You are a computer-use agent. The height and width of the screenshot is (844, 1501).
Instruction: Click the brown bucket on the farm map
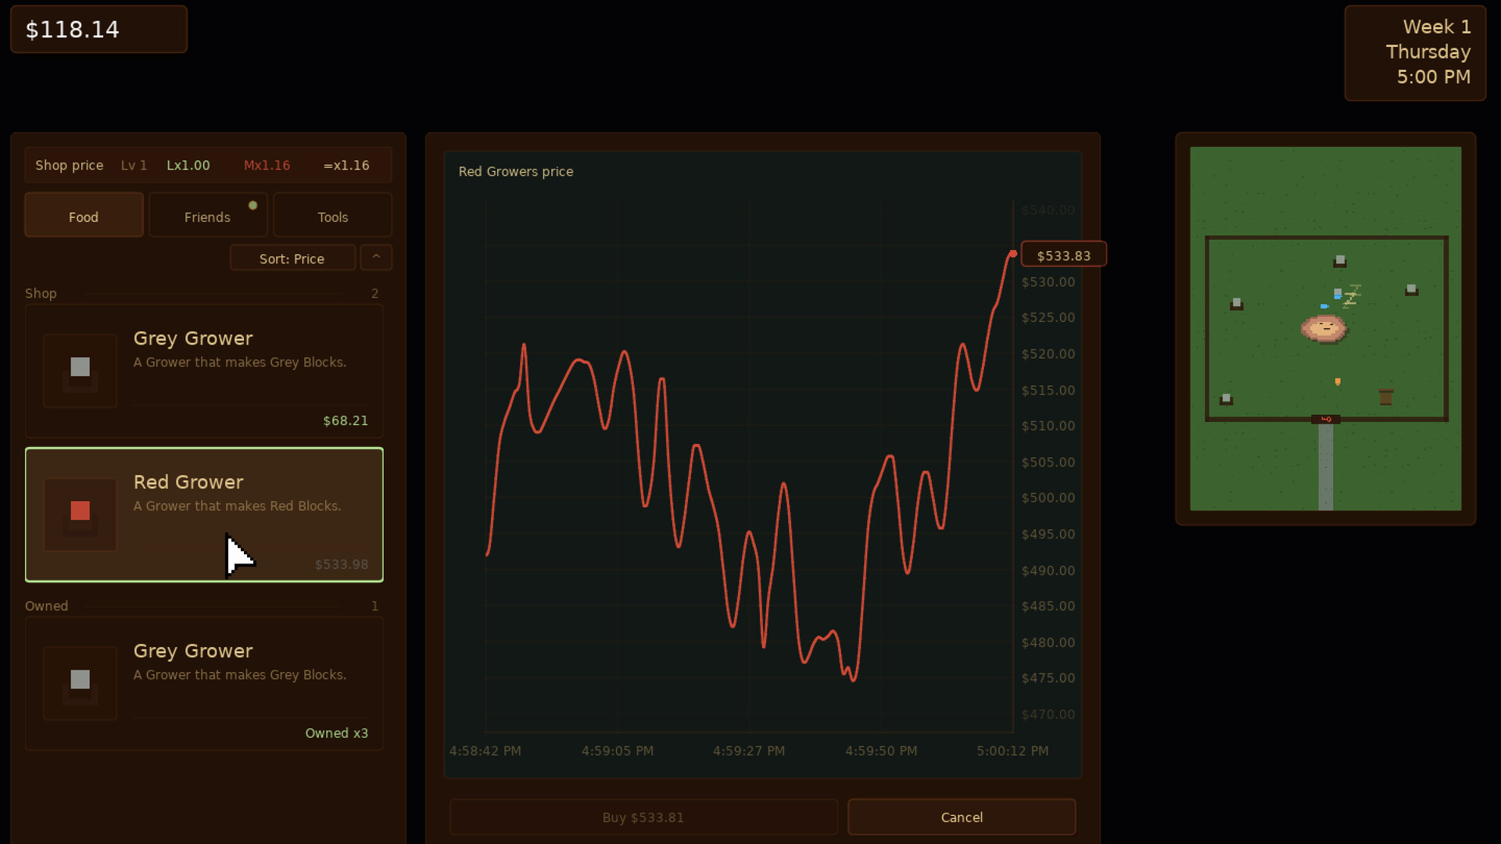click(1385, 397)
